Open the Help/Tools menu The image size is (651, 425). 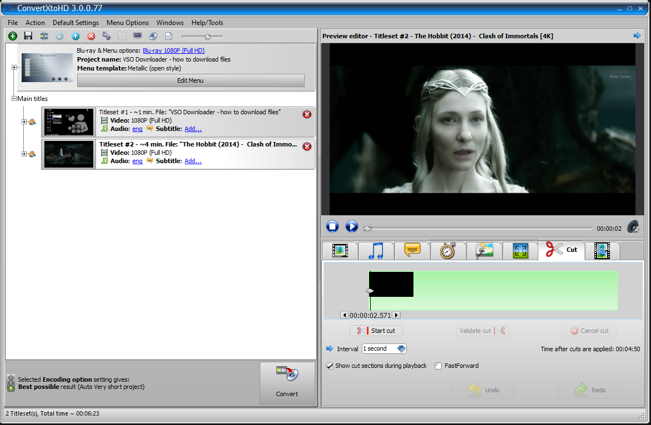tap(207, 23)
